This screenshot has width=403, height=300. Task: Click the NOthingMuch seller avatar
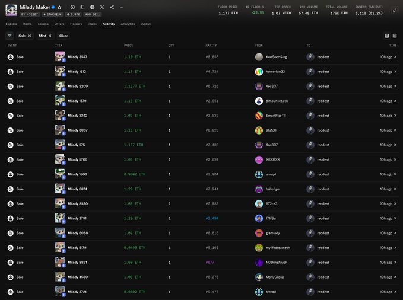point(259,262)
